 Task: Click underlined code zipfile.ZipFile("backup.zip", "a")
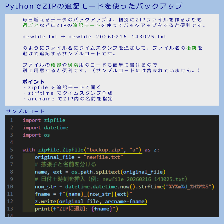click(89, 150)
